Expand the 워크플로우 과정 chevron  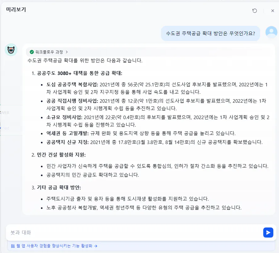(67, 52)
